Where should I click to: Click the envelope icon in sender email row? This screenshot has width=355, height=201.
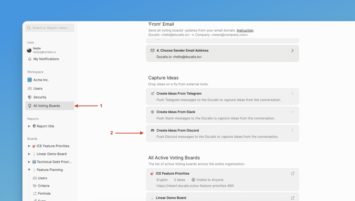pos(153,50)
